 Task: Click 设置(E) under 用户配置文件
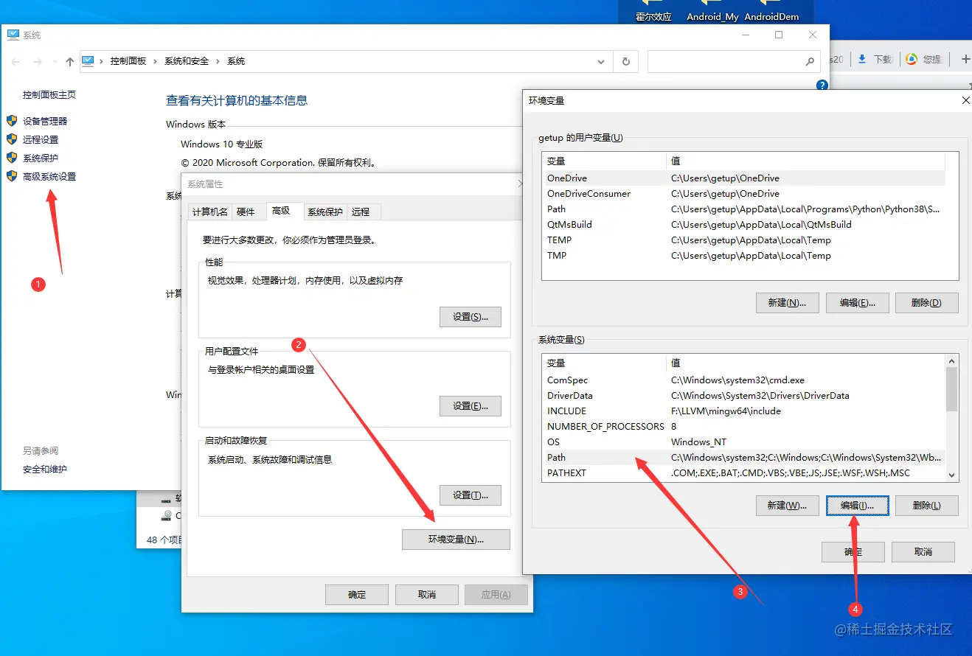tap(471, 406)
